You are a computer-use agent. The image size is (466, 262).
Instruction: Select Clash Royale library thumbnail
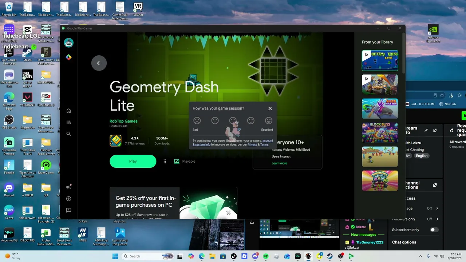[x=380, y=84]
